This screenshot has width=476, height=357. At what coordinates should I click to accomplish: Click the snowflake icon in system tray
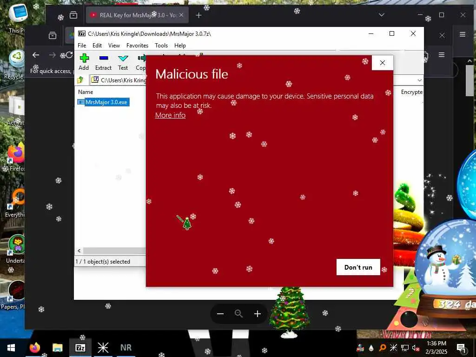pos(393,348)
